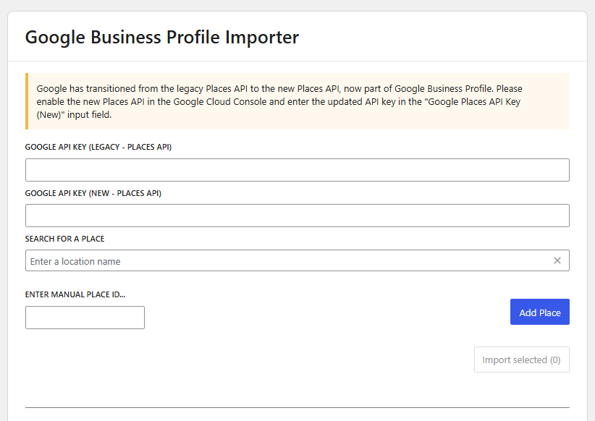
Task: Select the manual Place ID input box
Action: coord(85,318)
